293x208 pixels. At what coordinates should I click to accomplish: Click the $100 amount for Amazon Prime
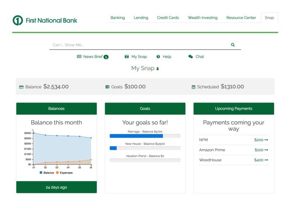(259, 150)
